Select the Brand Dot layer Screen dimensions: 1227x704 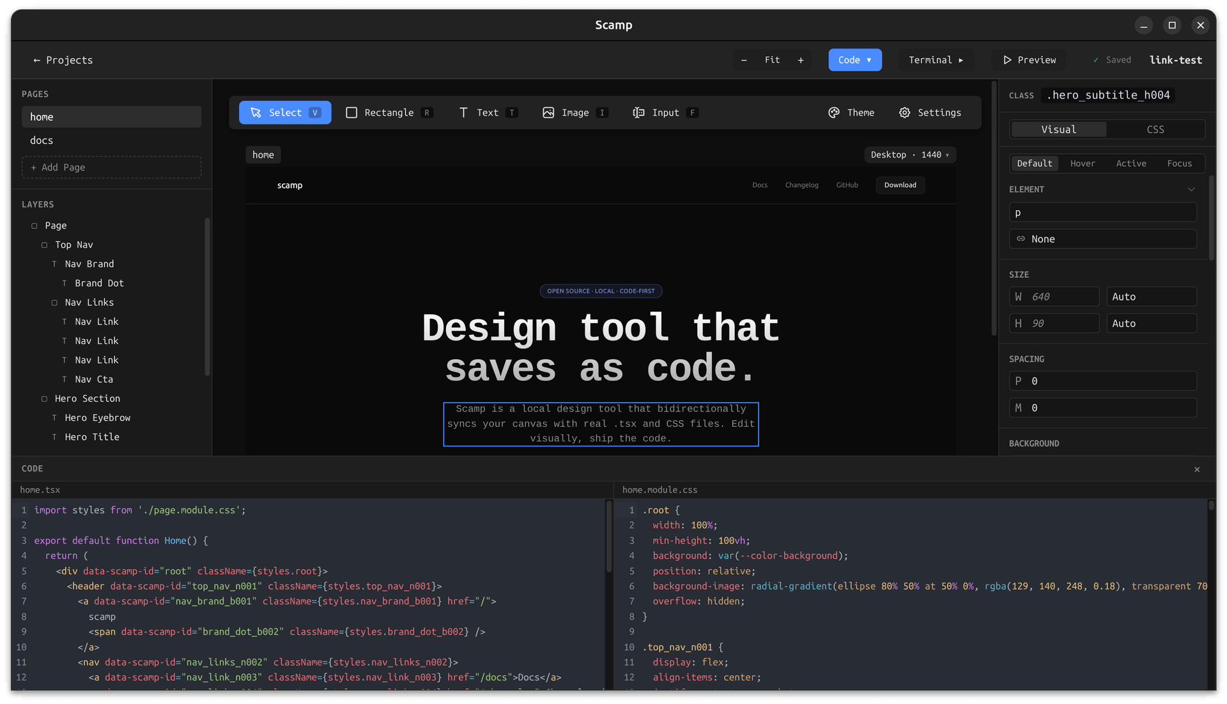pyautogui.click(x=99, y=283)
